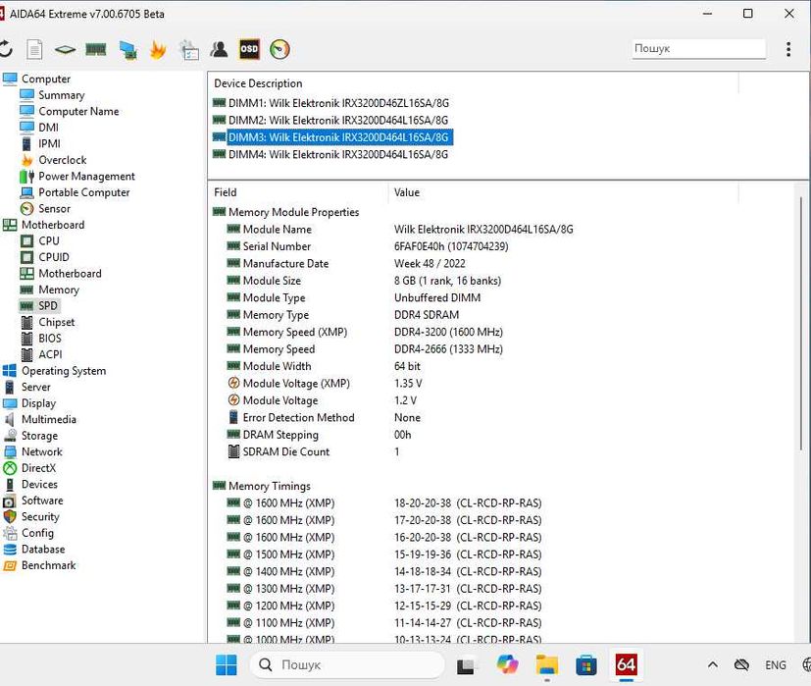The image size is (811, 686).
Task: Click the motherboard chip toolbar icon
Action: [65, 50]
